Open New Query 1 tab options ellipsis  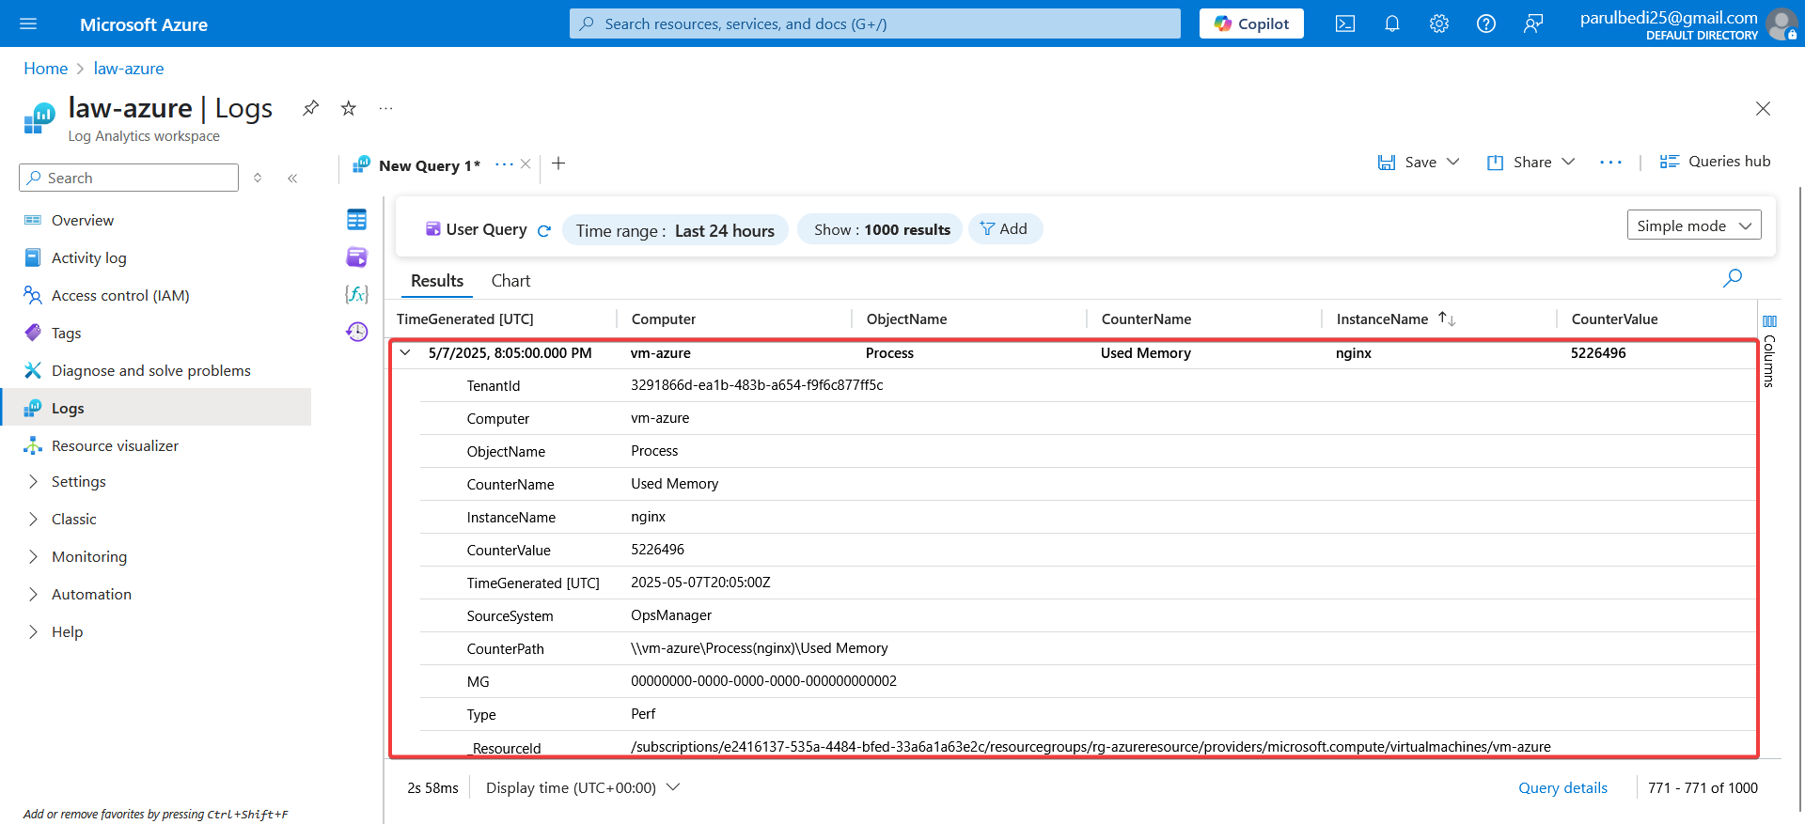505,163
